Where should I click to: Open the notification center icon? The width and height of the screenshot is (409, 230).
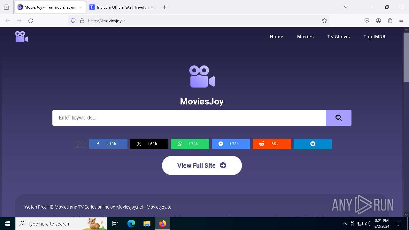coord(398,224)
